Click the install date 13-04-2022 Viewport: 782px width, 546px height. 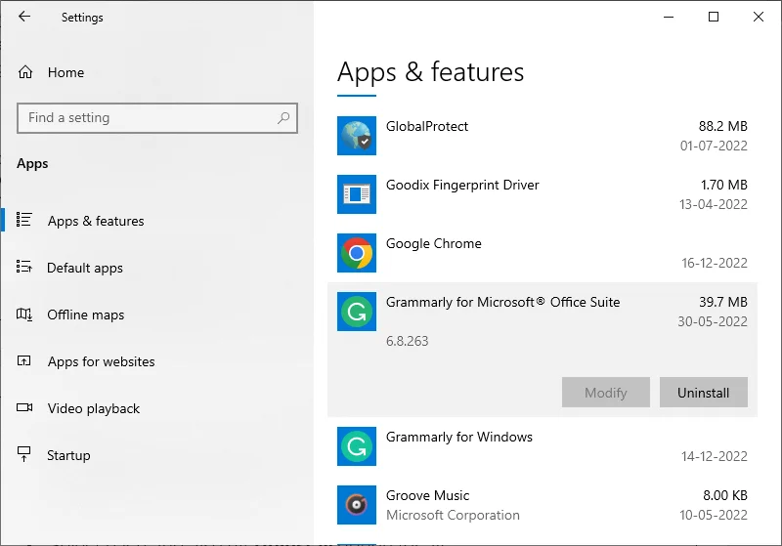pyautogui.click(x=714, y=205)
